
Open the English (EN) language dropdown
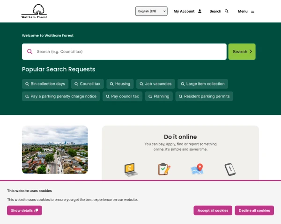151,11
